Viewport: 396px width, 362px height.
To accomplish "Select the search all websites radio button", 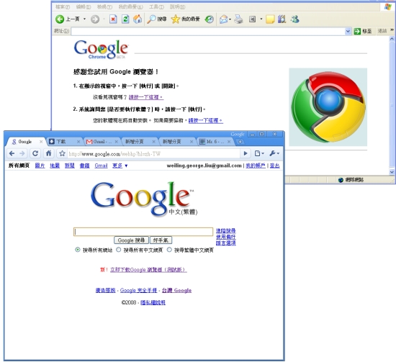I will (x=78, y=250).
